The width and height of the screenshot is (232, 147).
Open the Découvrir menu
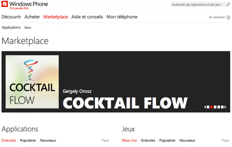pos(11,17)
